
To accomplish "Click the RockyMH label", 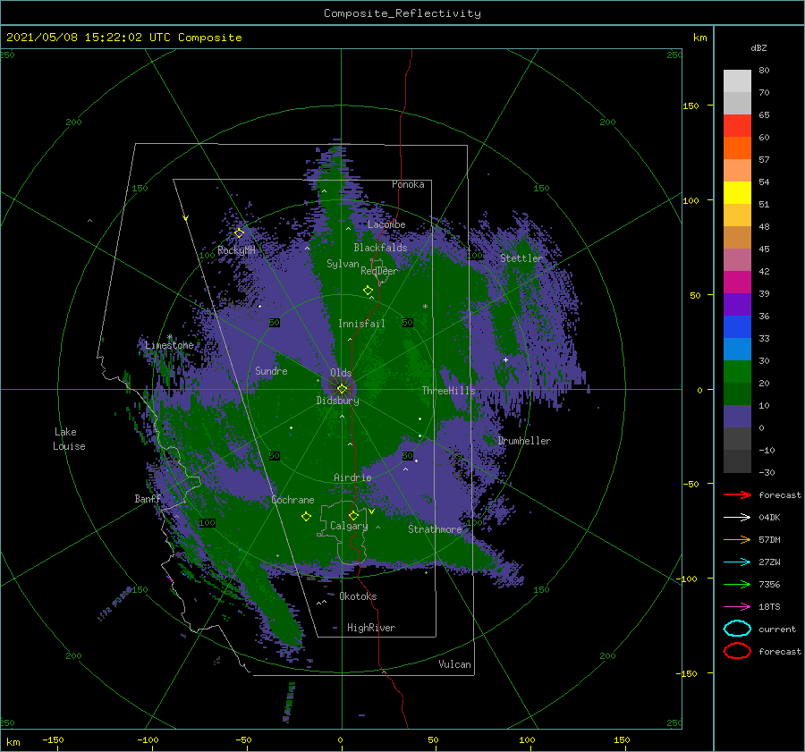I will pos(237,250).
